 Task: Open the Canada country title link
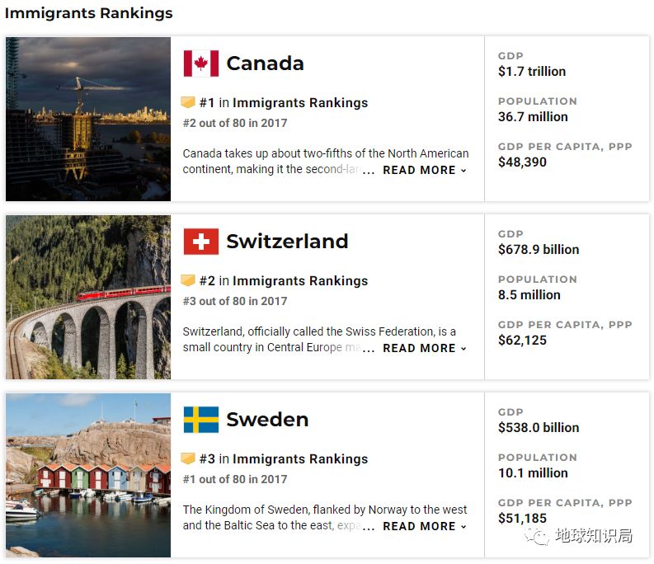pos(265,63)
